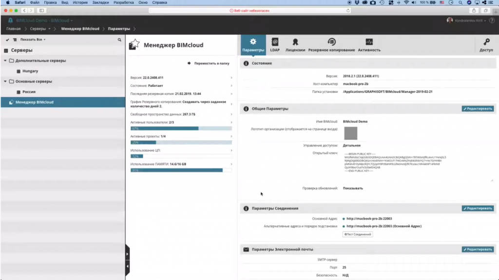Click the help question mark icon
Image resolution: width=499 pixels, height=280 pixels.
492,20
